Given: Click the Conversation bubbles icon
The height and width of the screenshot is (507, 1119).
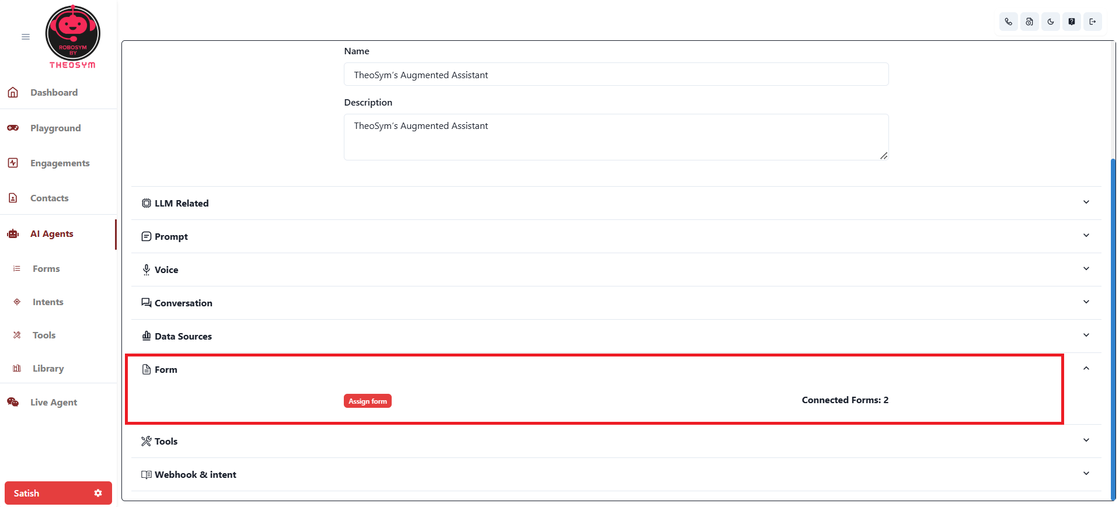Looking at the screenshot, I should pos(147,303).
